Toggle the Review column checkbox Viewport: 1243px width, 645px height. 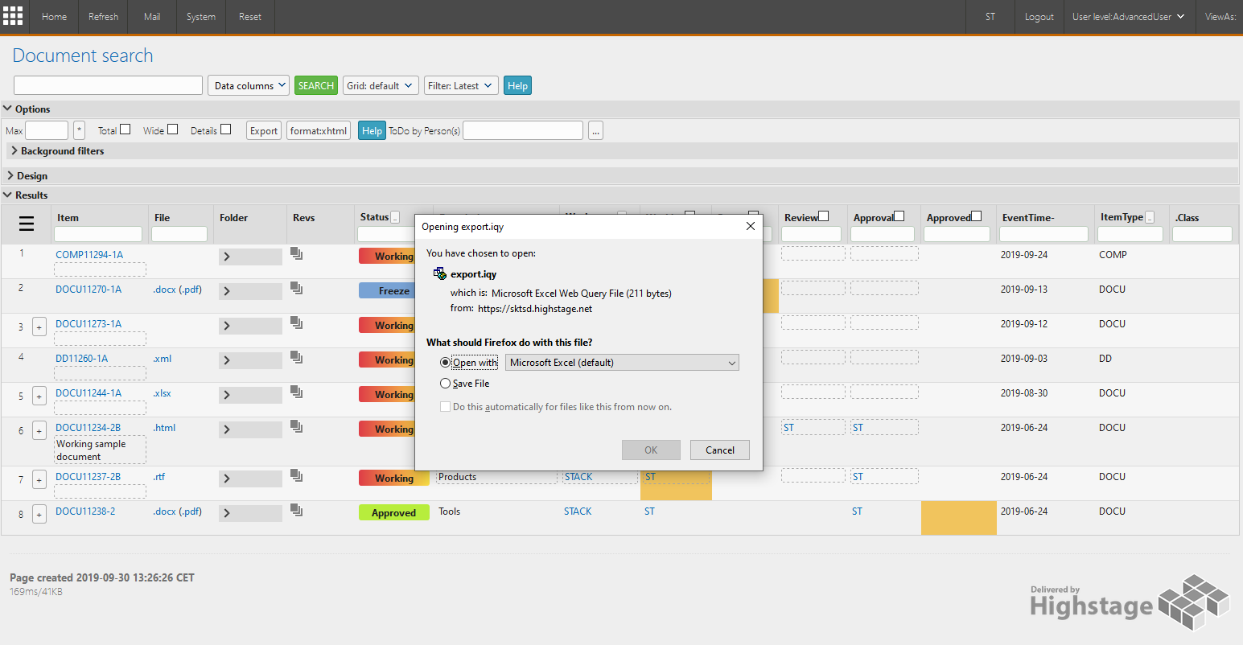824,216
